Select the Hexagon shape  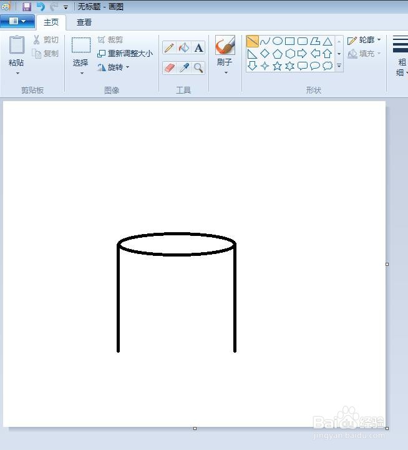[x=290, y=54]
